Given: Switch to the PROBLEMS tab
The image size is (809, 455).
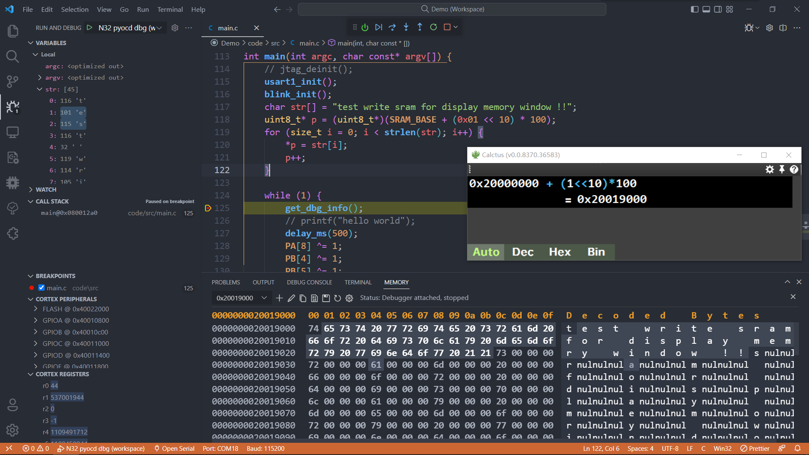Looking at the screenshot, I should tap(226, 282).
